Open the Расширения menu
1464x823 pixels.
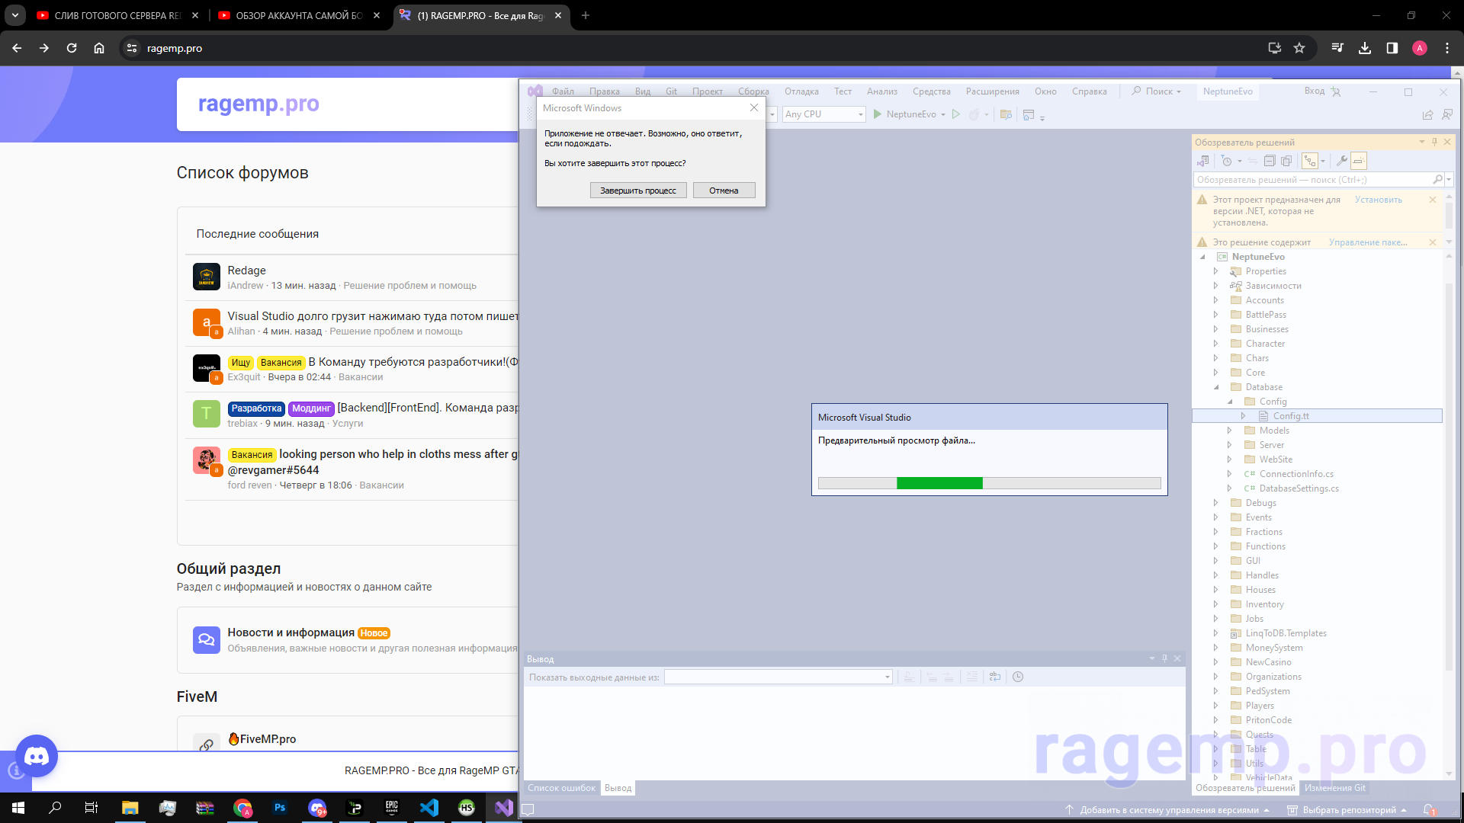(992, 91)
